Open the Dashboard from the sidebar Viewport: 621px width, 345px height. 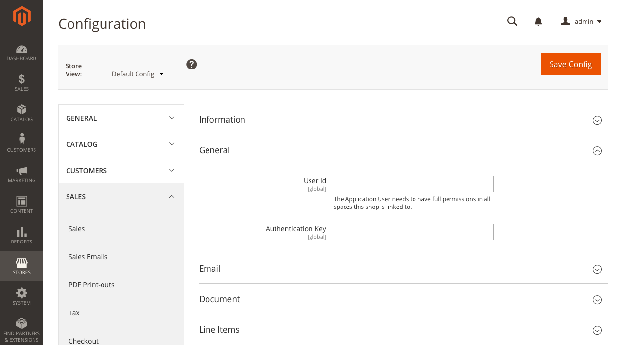tap(21, 53)
